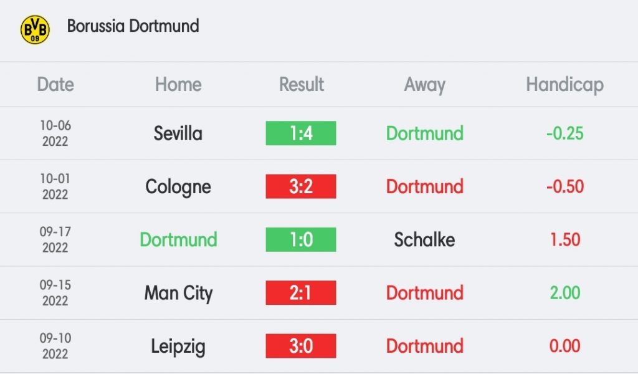This screenshot has height=374, width=638.
Task: Select the Handicap column header
Action: (x=564, y=85)
